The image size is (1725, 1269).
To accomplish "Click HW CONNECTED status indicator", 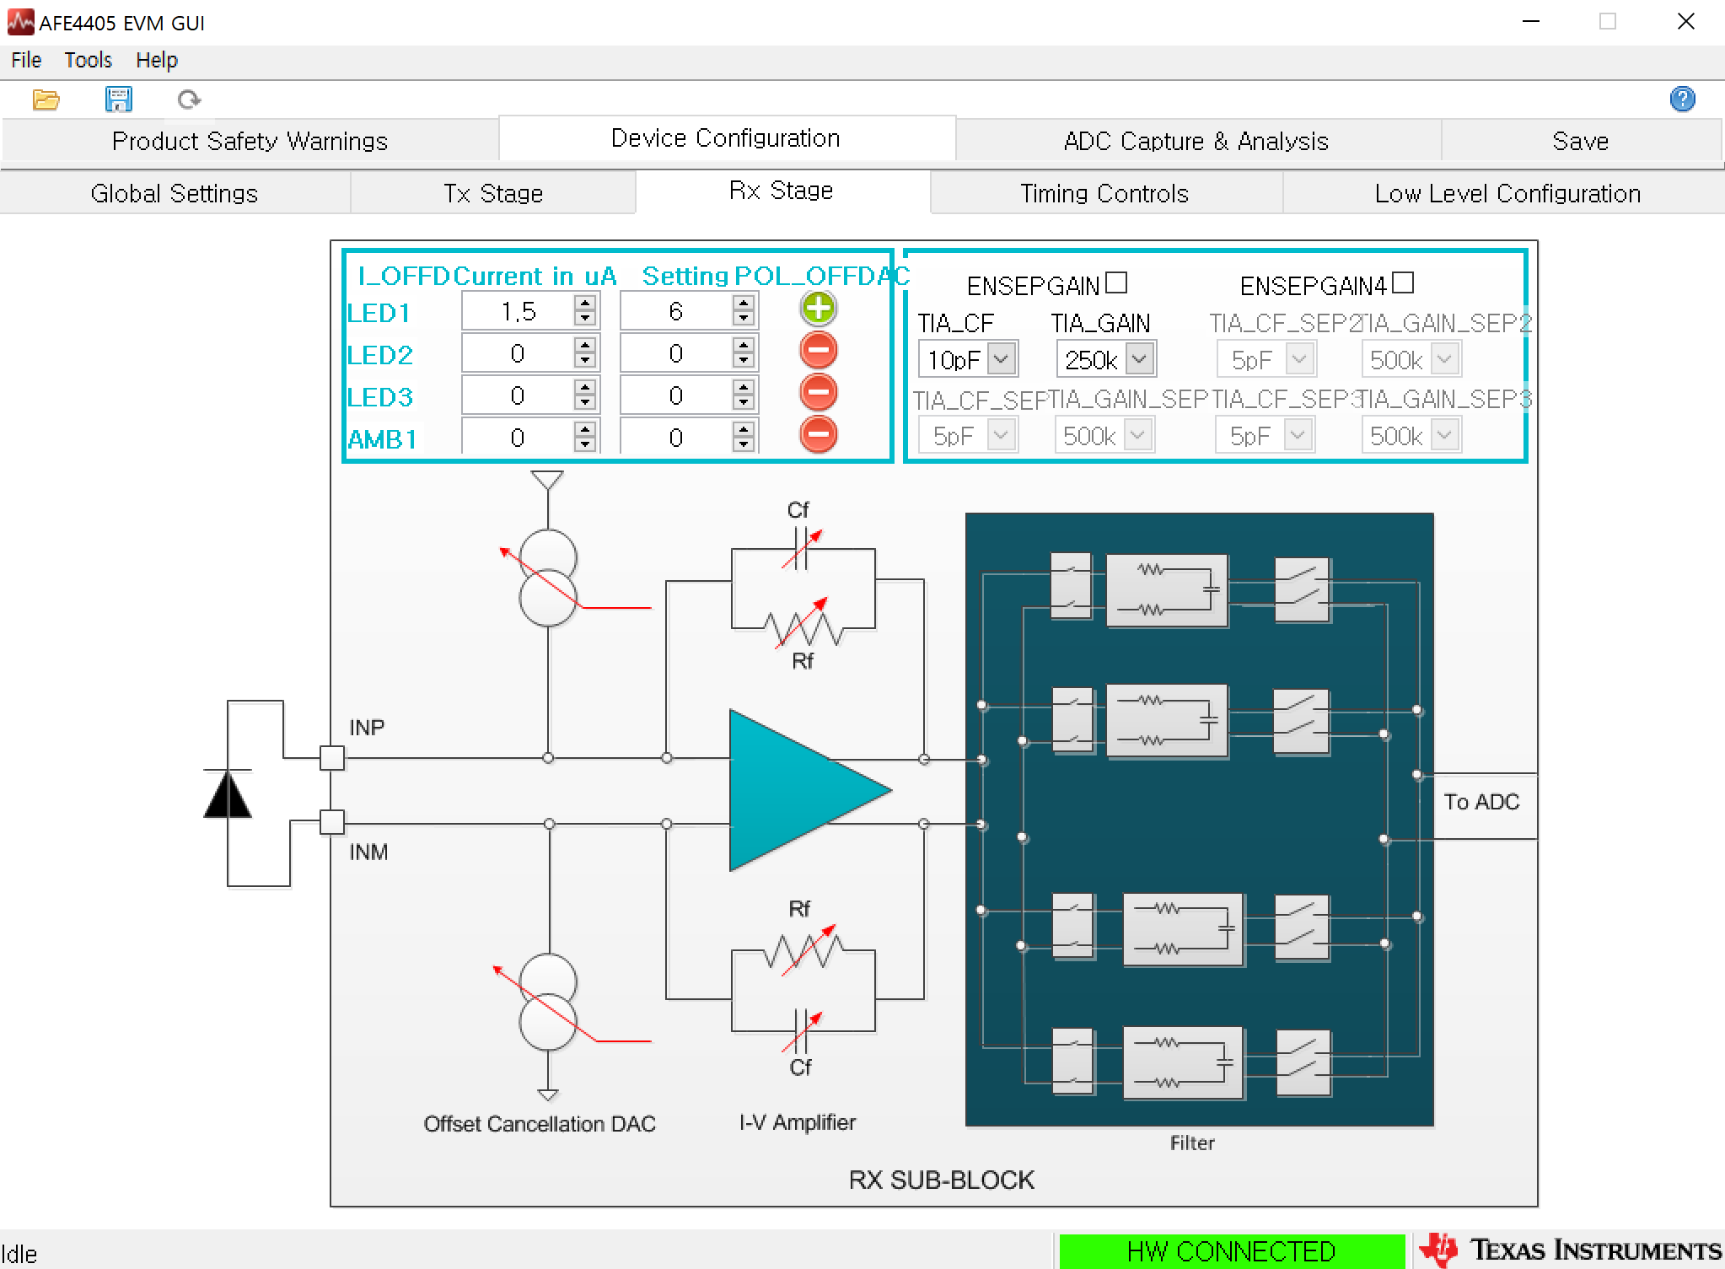I will tap(1230, 1250).
